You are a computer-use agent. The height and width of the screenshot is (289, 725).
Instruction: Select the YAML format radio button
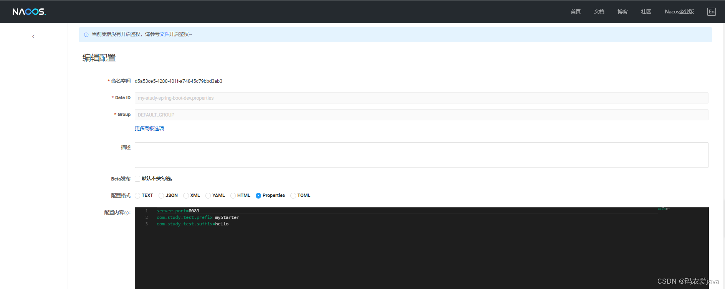(208, 195)
